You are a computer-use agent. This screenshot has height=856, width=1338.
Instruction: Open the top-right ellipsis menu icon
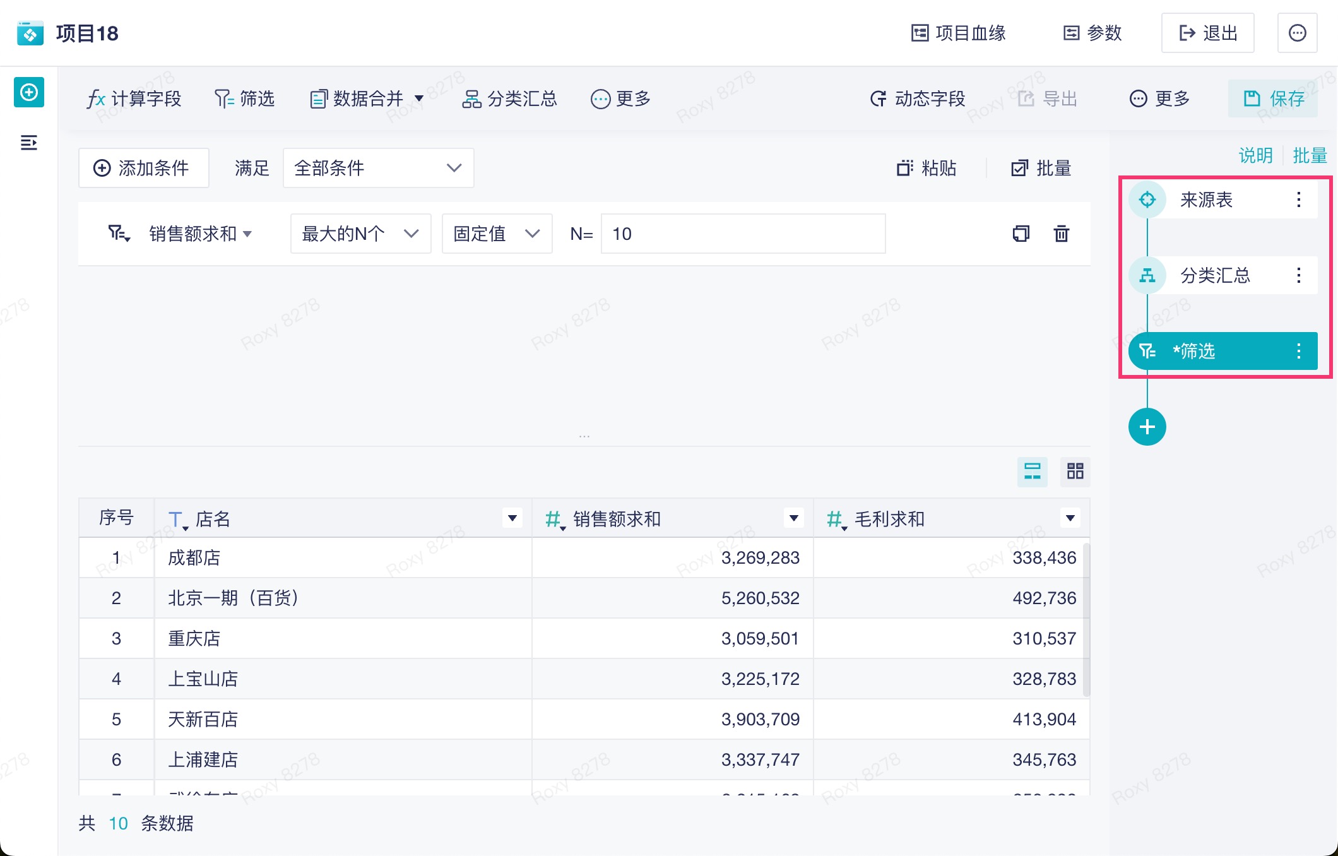1297,33
